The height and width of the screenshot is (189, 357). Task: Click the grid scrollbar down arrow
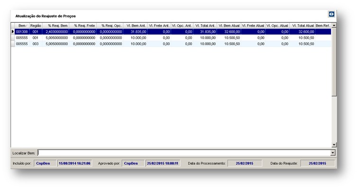(334, 144)
